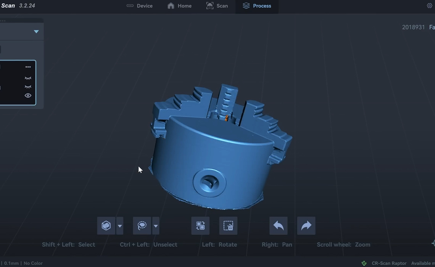The image size is (435, 267).
Task: Select the Process tab
Action: 257,6
